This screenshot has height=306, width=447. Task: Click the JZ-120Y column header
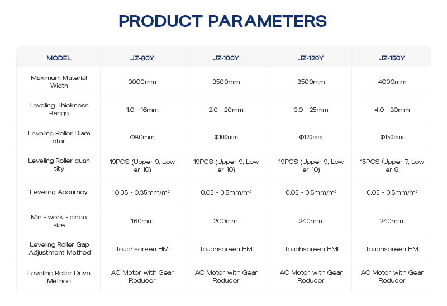[x=311, y=58]
